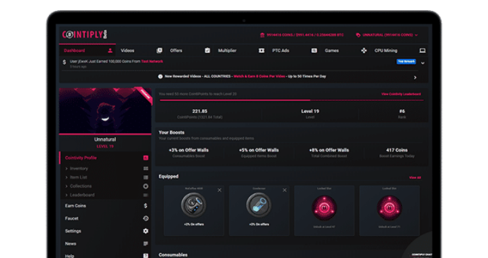Viewport: 488px width, 258px height.
Task: Click the play icon in the Rewarded Videos banner
Action: click(x=160, y=77)
